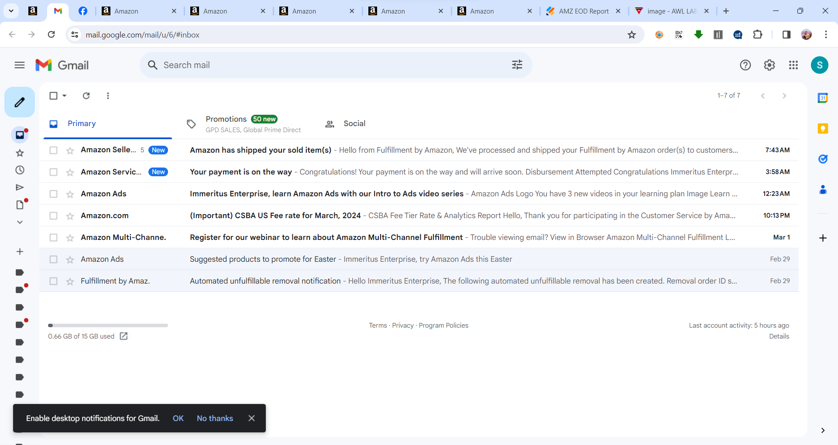Image resolution: width=838 pixels, height=445 pixels.
Task: Switch to the Facebook pinned tab
Action: [82, 11]
